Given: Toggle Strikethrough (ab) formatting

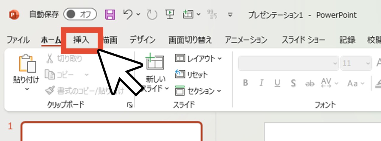Looking at the screenshot, I should tap(310, 83).
